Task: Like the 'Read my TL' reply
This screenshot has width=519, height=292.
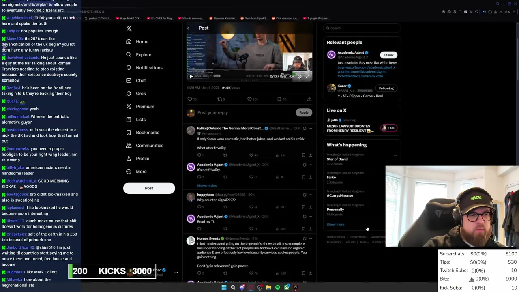Action: (x=251, y=229)
